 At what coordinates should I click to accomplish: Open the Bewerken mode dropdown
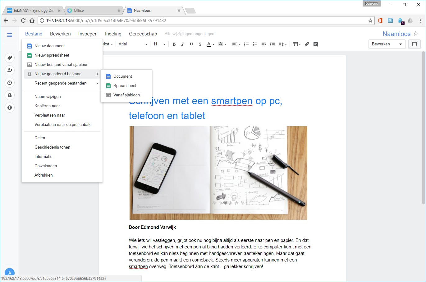click(387, 44)
